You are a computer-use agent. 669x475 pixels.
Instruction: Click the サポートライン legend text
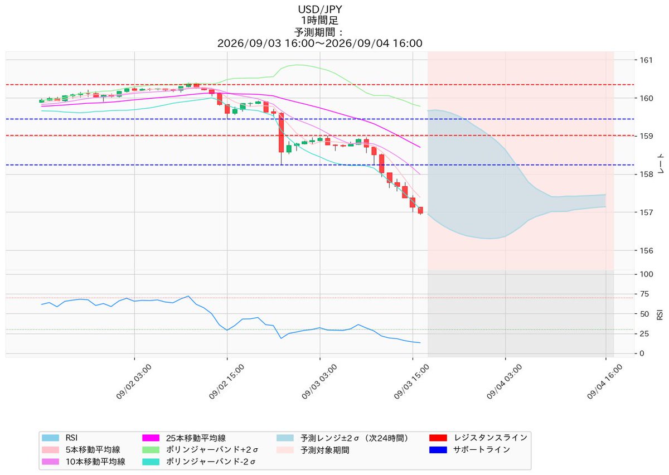[482, 449]
